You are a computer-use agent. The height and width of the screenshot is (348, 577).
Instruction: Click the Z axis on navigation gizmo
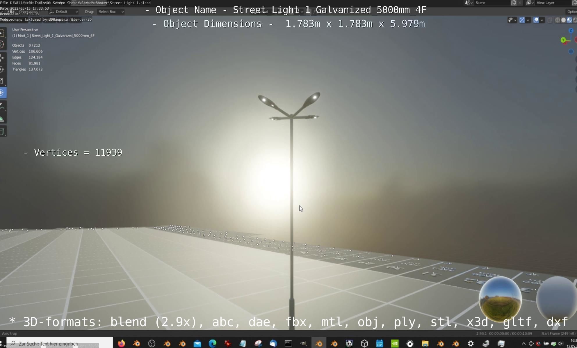click(x=571, y=30)
